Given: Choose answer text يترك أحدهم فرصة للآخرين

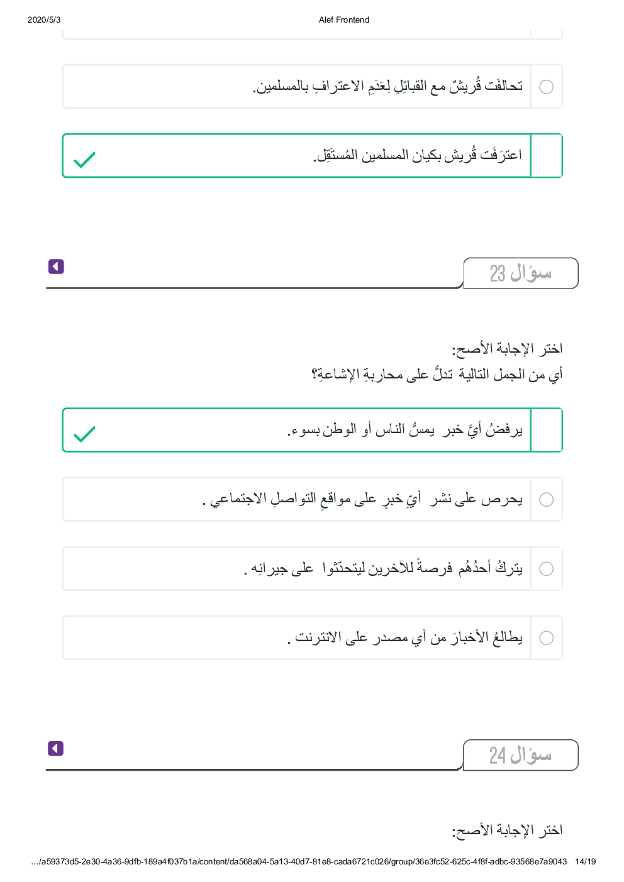Looking at the screenshot, I should [383, 569].
